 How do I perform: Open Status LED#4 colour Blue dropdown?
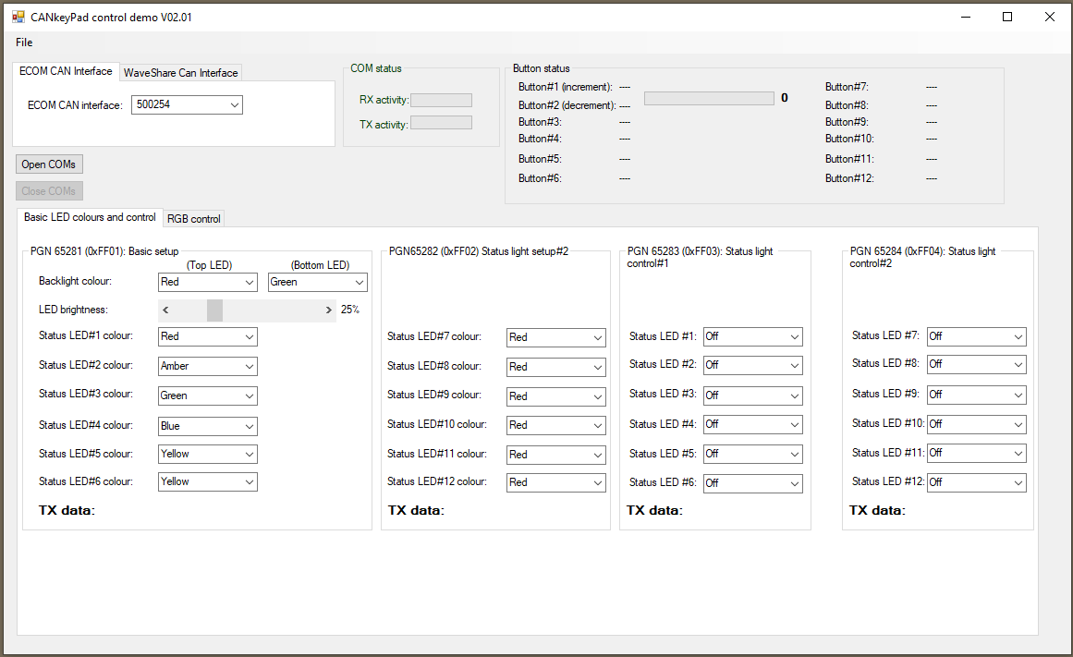click(207, 426)
